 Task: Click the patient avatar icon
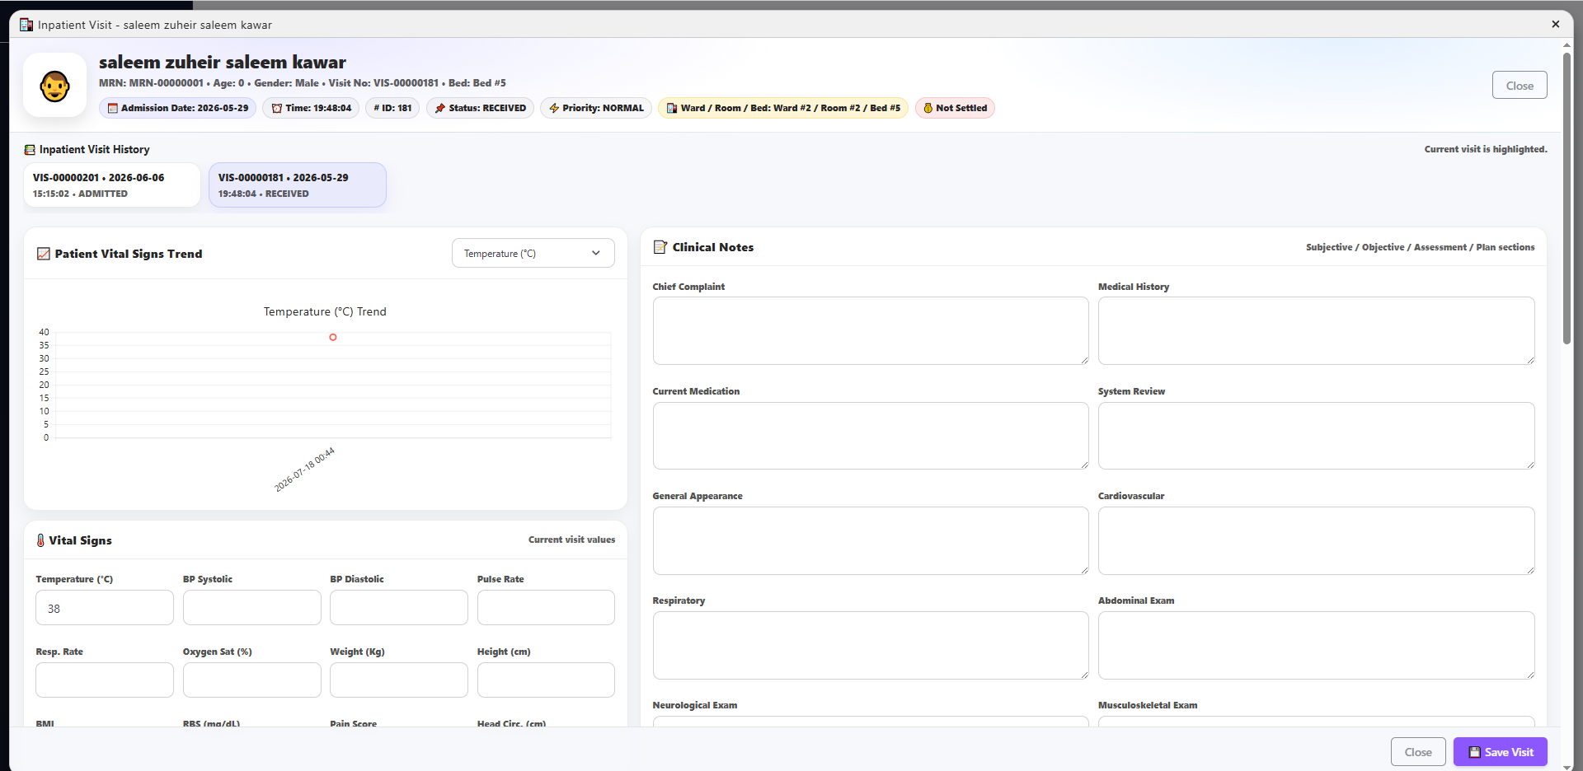tap(55, 86)
